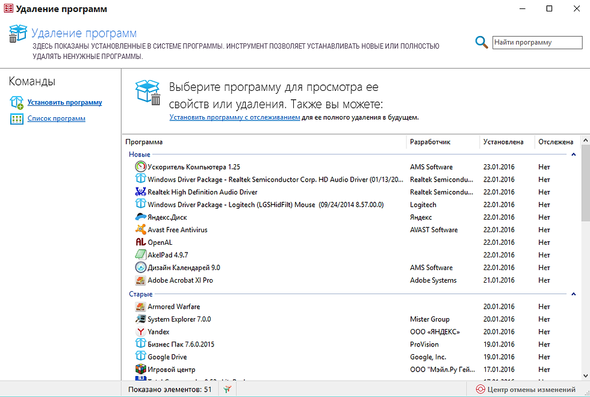This screenshot has width=590, height=397.
Task: Click the Яндекс.Диск program icon
Action: click(140, 217)
